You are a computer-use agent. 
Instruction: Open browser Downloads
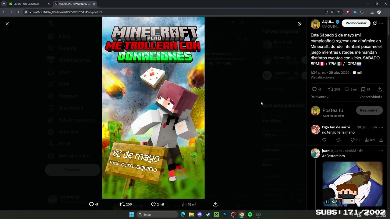coord(372,12)
